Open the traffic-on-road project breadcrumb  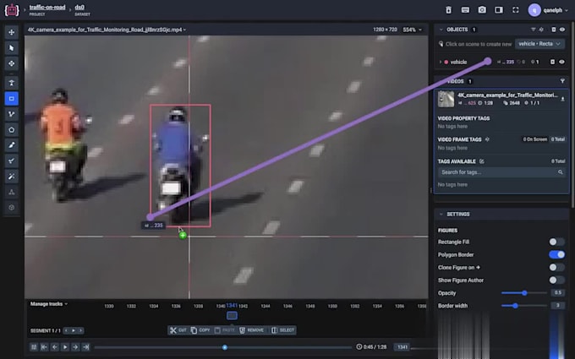click(47, 7)
